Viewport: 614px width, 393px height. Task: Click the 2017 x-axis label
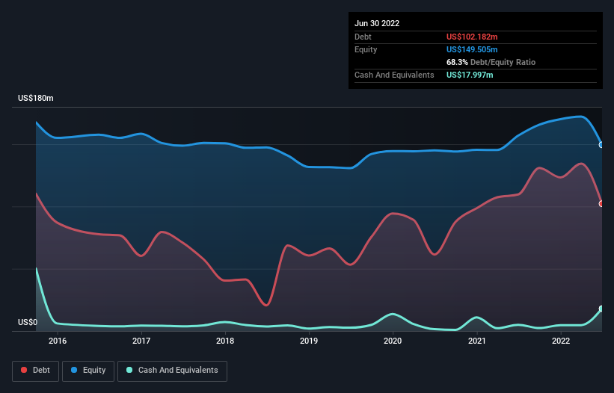tap(141, 341)
